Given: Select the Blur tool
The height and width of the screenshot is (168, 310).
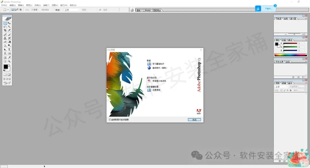Looking at the screenshot, I should point(5,45).
